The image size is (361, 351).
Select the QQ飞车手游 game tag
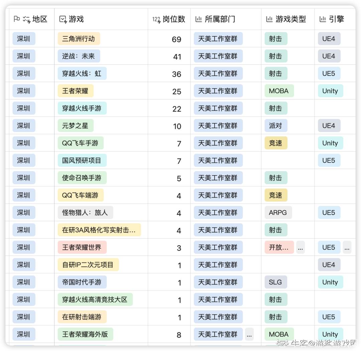81,143
